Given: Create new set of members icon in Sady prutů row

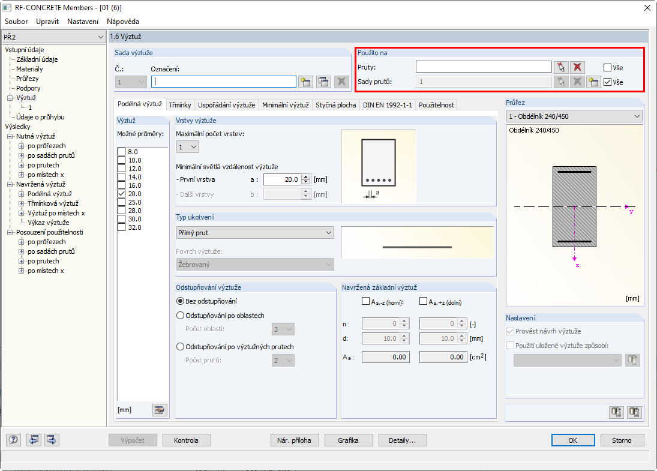Looking at the screenshot, I should pos(593,82).
